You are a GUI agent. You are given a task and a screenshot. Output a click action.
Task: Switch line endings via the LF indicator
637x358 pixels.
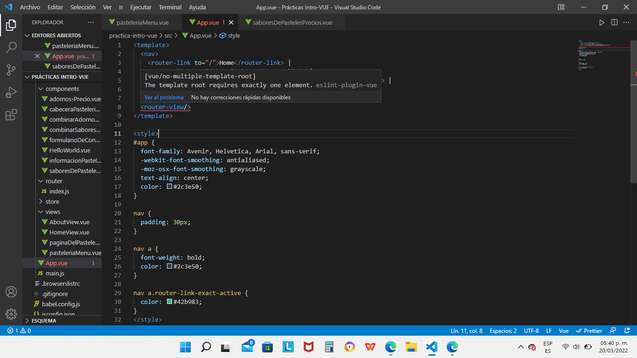click(x=548, y=330)
